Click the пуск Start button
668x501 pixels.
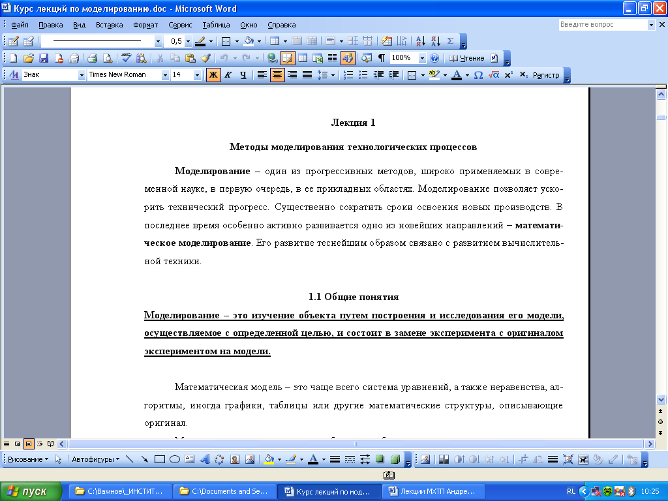coord(31,492)
